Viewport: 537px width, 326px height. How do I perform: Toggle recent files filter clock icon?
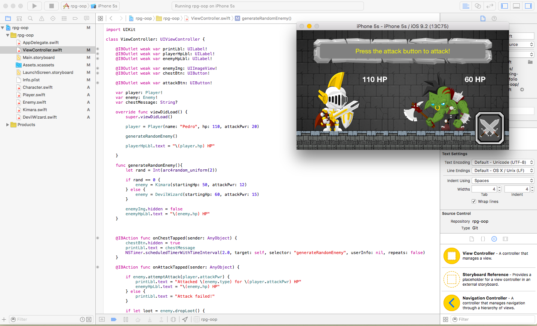click(x=82, y=319)
